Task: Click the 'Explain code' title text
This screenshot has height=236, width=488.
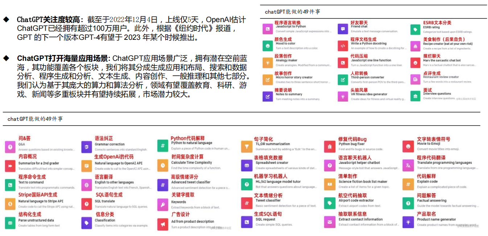Action: [x=427, y=182]
